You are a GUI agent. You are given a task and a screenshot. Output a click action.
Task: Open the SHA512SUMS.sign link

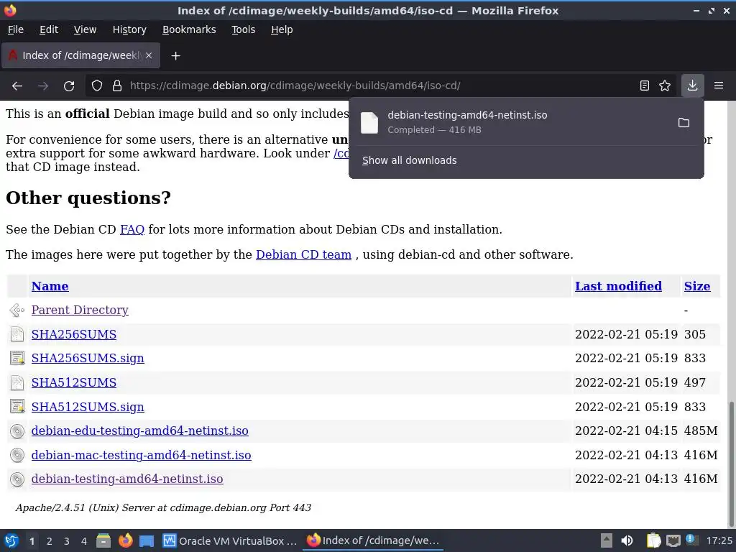(x=88, y=407)
